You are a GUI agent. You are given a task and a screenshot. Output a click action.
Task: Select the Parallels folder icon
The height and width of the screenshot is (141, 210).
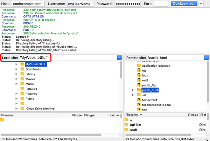coord(22,89)
